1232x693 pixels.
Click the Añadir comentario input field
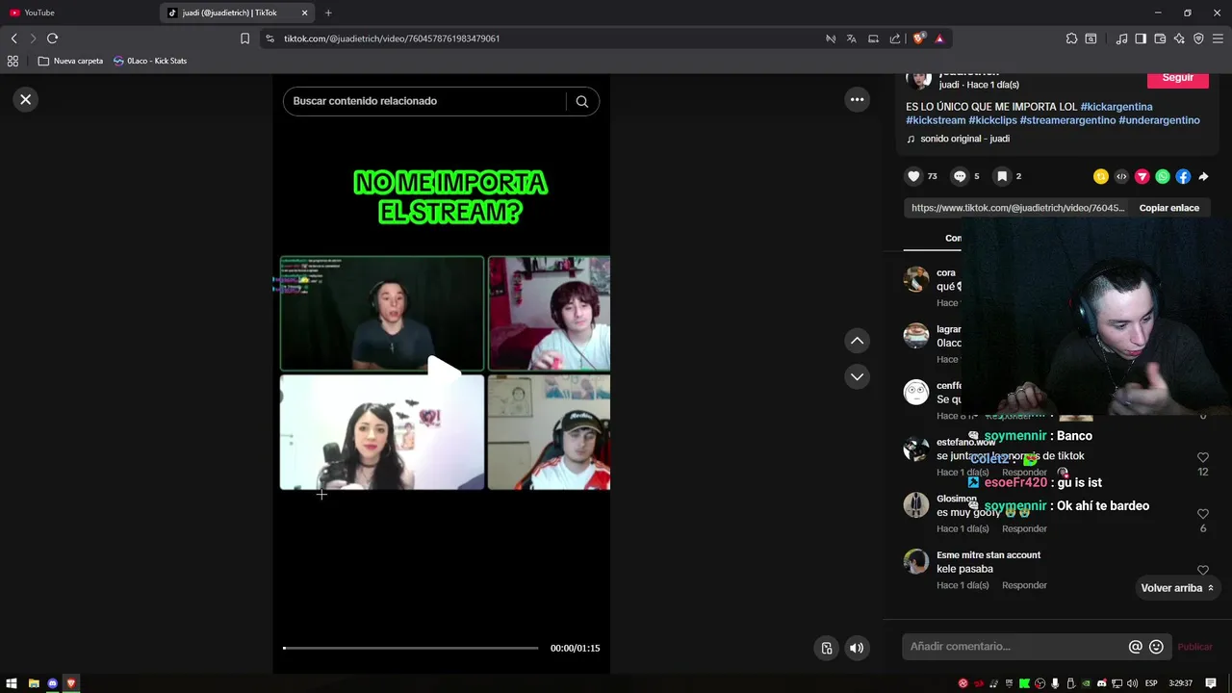tap(1015, 647)
